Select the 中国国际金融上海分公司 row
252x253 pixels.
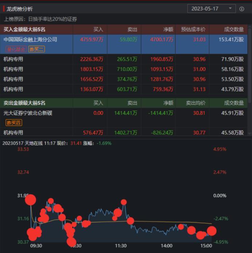pyautogui.click(x=31, y=39)
